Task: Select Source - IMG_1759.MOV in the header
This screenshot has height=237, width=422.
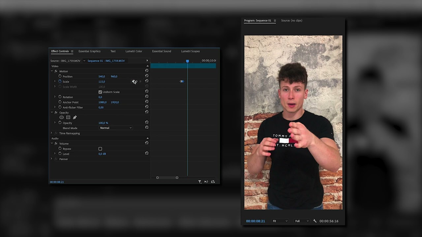Action: tap(65, 61)
